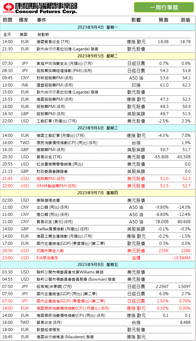Select the 2023年9月4日 星期一 date bar
Image resolution: width=196 pixels, height=341 pixels.
(98, 27)
